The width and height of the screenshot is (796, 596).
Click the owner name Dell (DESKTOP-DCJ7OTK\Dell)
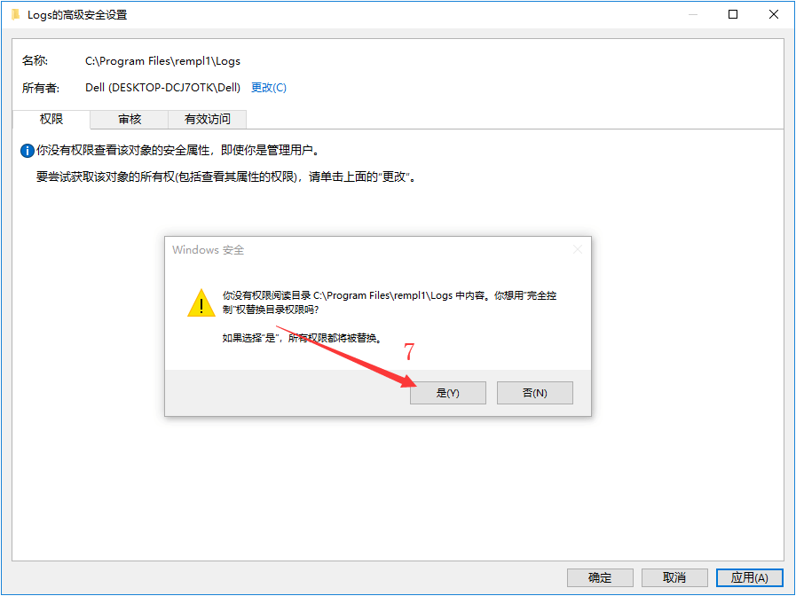(162, 87)
